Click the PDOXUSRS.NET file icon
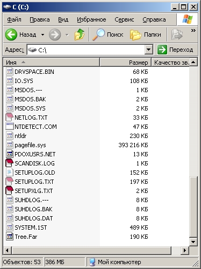This screenshot has height=269, width=201. click(x=10, y=154)
